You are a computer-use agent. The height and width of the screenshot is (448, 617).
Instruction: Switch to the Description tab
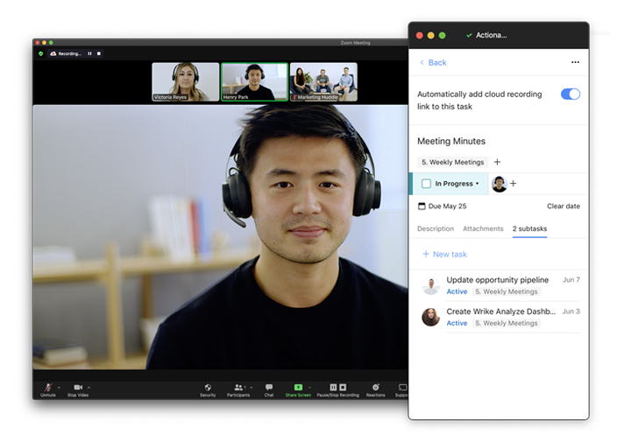tap(436, 228)
